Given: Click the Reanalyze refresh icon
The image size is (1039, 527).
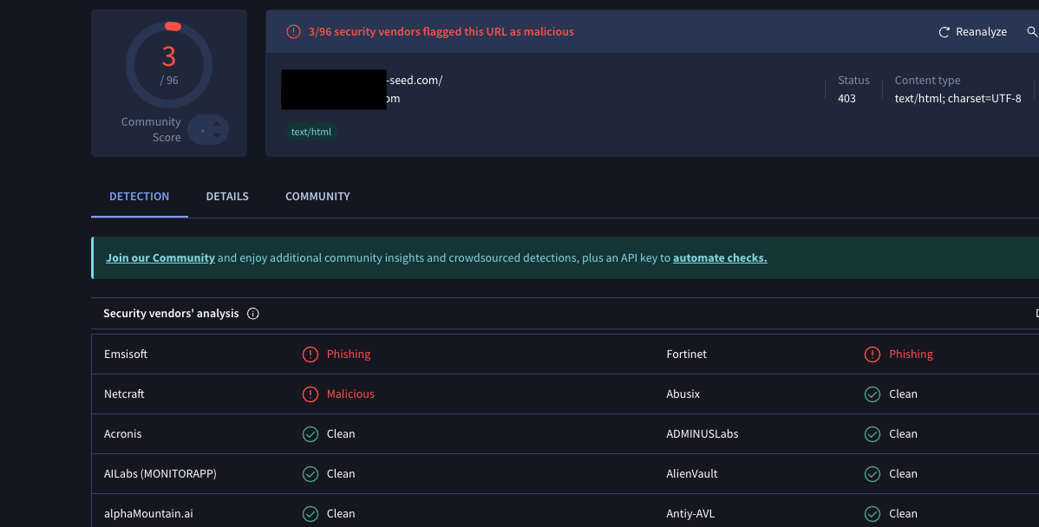Looking at the screenshot, I should [944, 32].
